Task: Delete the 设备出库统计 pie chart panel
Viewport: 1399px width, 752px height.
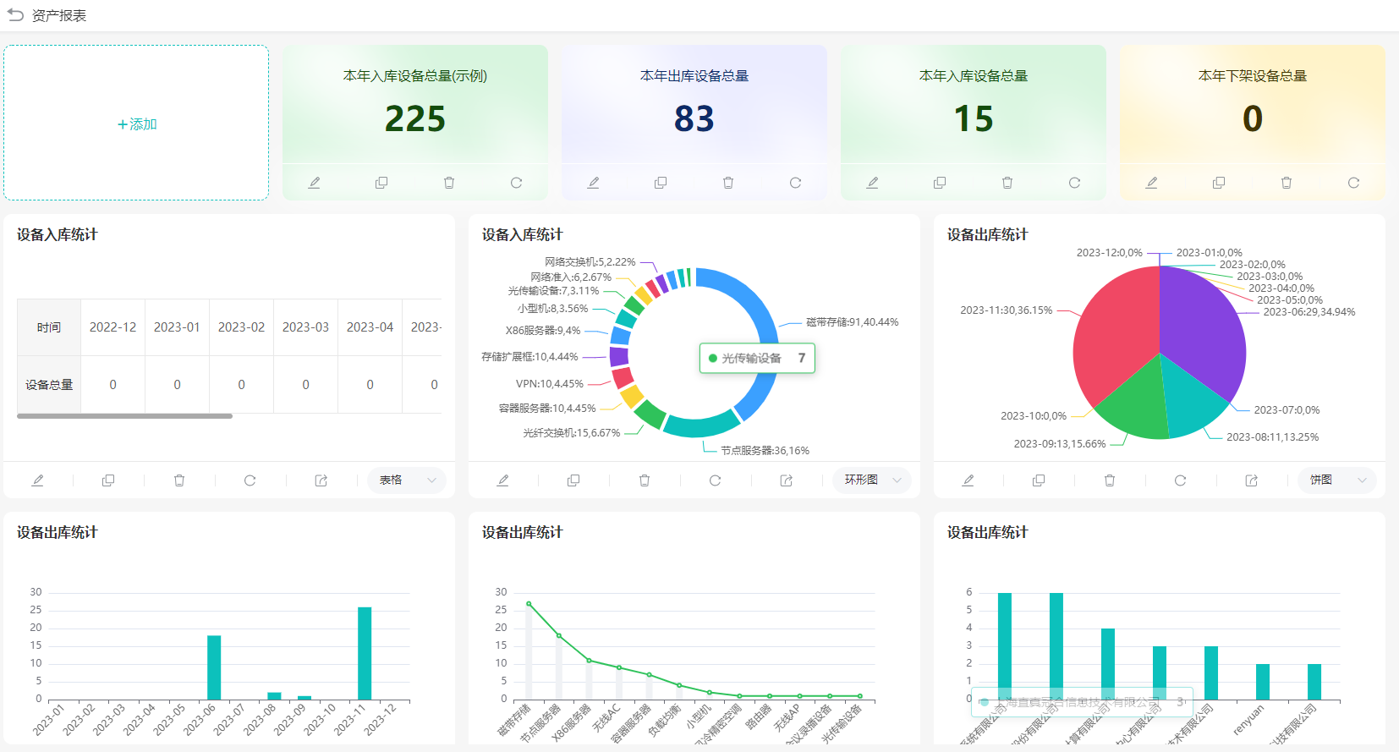Action: pyautogui.click(x=1110, y=480)
